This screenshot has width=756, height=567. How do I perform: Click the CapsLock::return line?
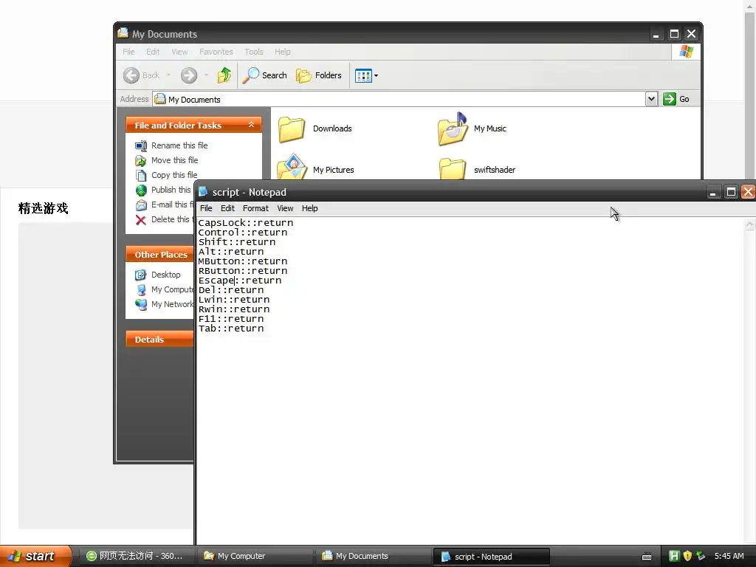click(x=246, y=223)
